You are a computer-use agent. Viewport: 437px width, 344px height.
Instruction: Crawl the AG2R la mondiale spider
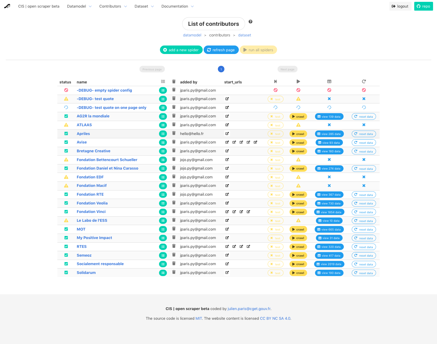tap(298, 116)
